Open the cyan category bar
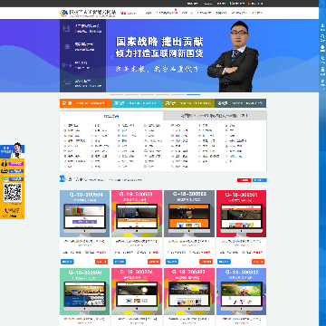This screenshot has height=326, width=326. (137, 103)
